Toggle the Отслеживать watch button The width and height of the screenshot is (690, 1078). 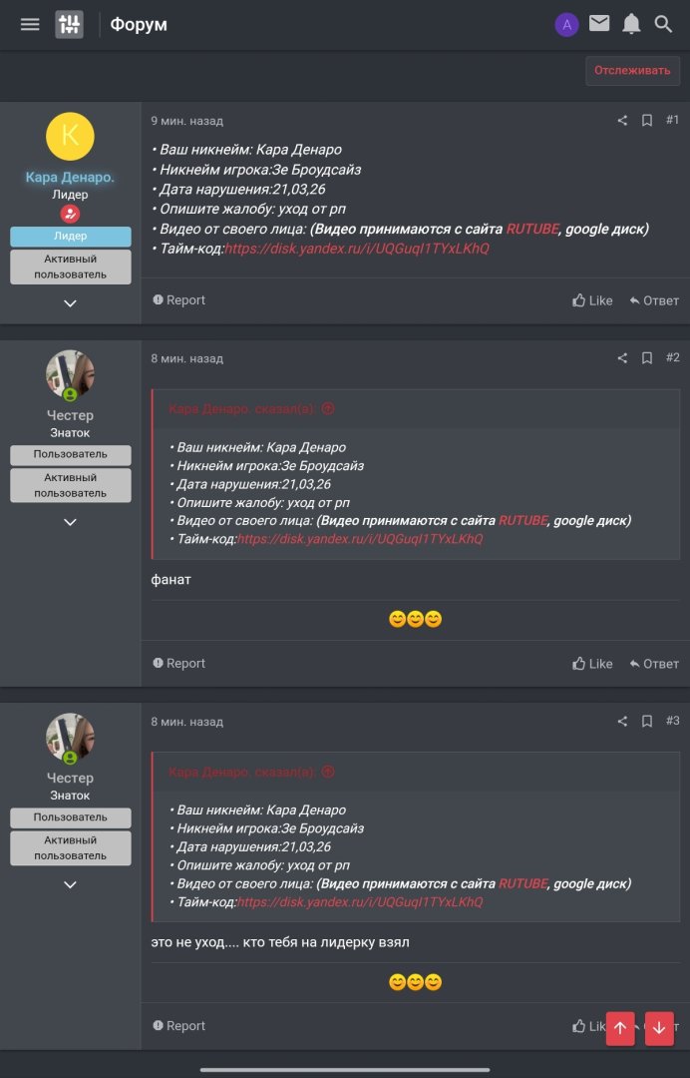[x=632, y=71]
